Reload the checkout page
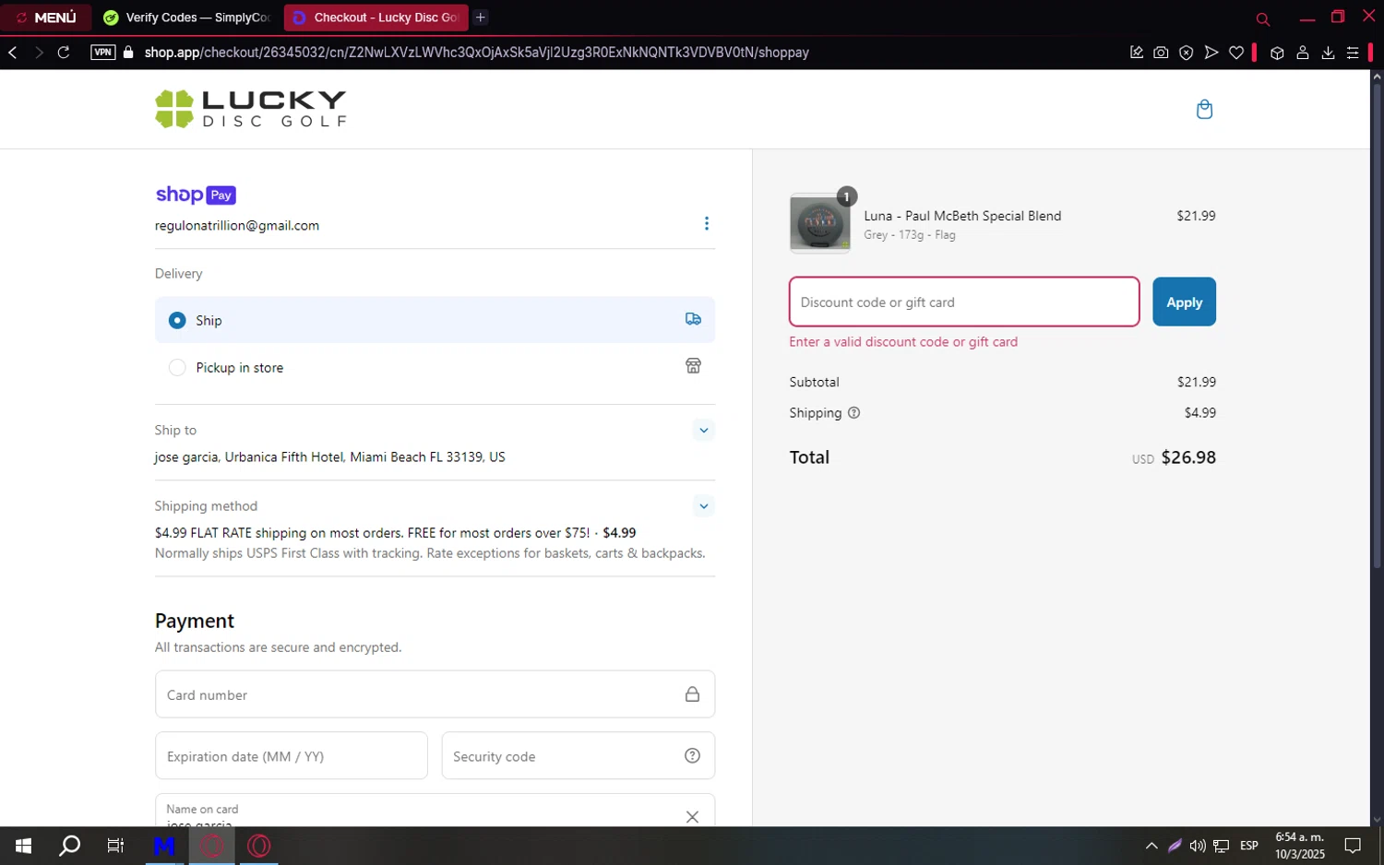 64,53
